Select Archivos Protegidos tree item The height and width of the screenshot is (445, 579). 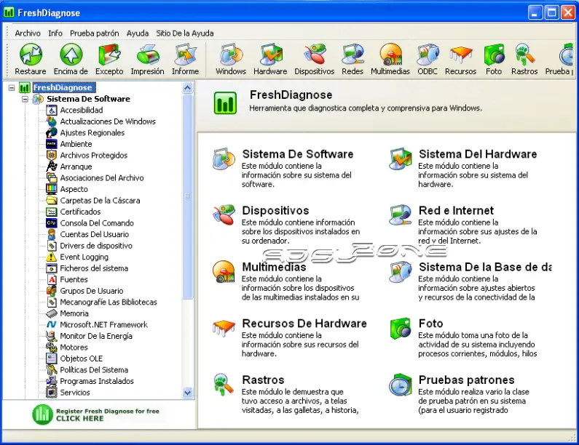(94, 156)
